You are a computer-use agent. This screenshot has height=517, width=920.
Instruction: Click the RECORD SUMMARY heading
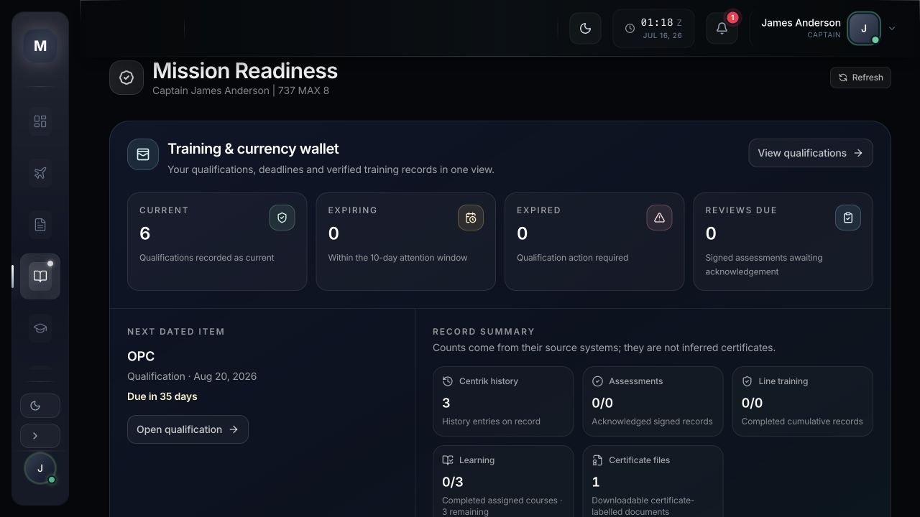484,332
